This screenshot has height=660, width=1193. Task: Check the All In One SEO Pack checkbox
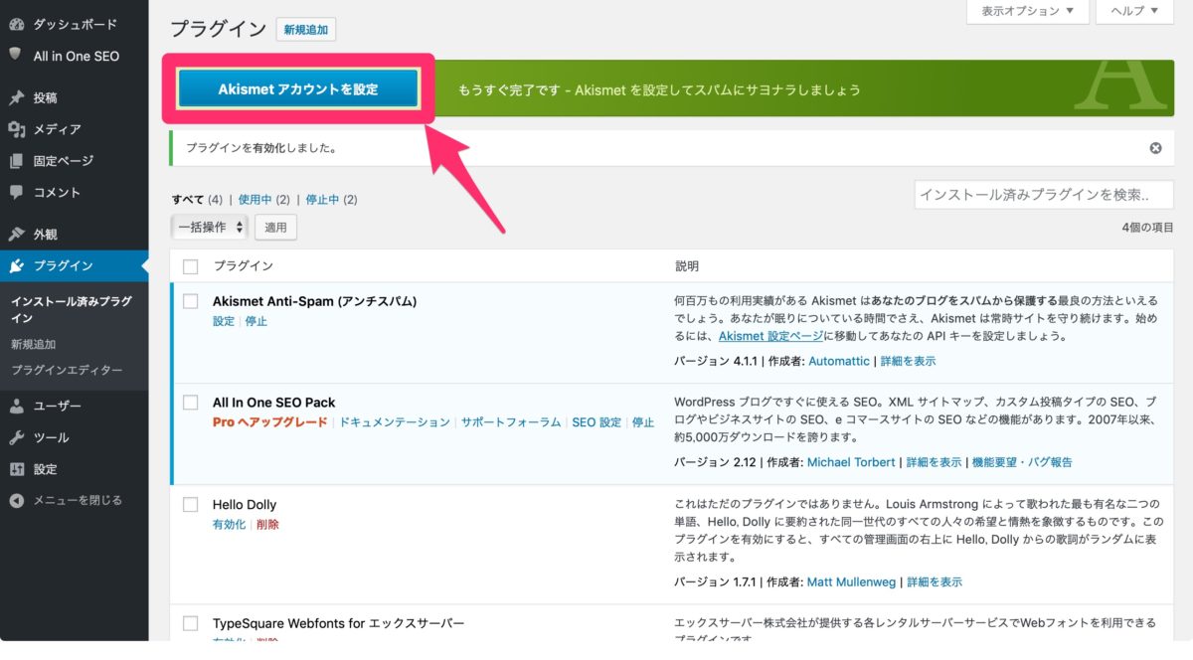[191, 403]
